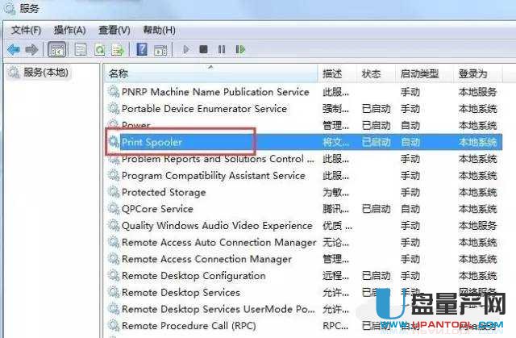The height and width of the screenshot is (338, 516).
Task: Select the Remote Desktop Configuration service
Action: (x=193, y=276)
